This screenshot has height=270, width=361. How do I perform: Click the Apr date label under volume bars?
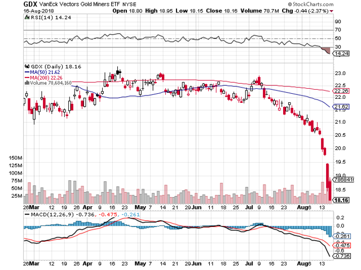pos(87,207)
